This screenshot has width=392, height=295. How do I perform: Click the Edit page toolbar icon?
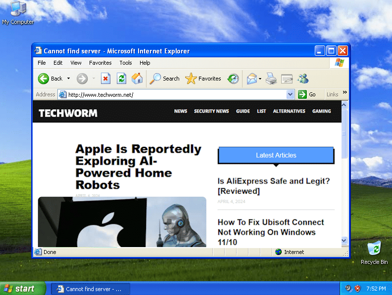[x=287, y=79]
